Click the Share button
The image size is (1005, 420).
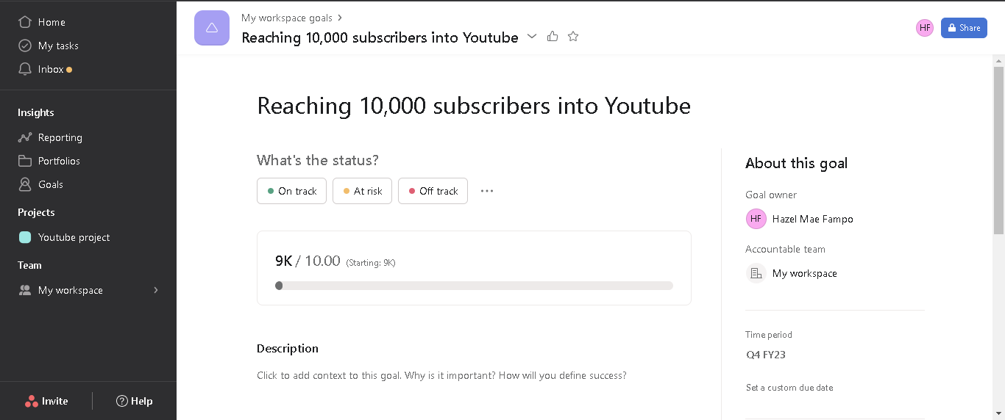click(x=964, y=28)
